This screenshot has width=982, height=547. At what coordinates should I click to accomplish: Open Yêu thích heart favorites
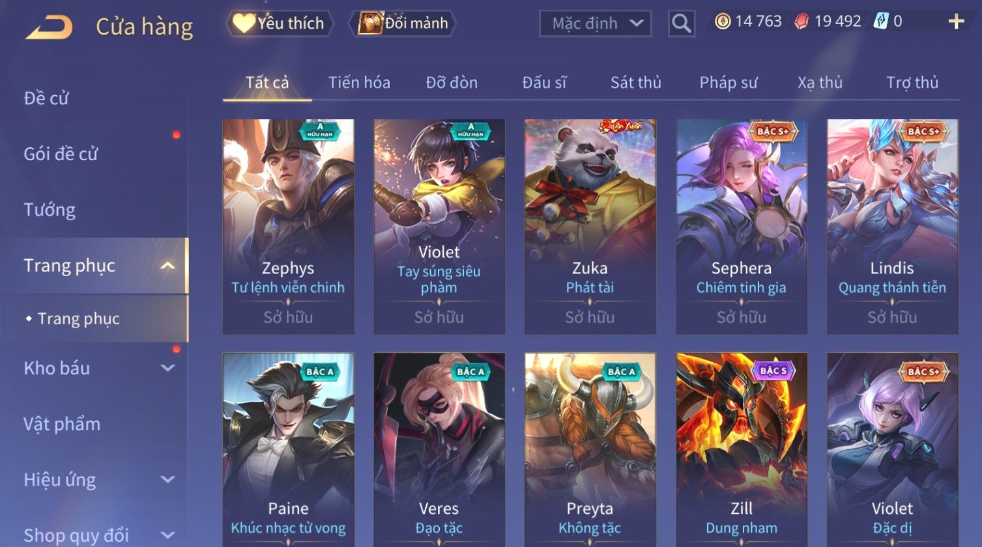pos(280,23)
